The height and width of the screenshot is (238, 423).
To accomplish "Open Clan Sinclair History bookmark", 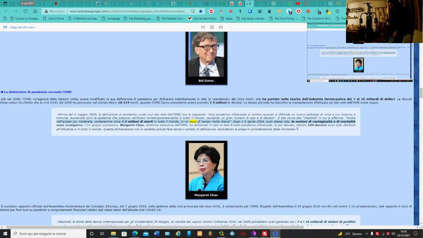I will (202, 19).
